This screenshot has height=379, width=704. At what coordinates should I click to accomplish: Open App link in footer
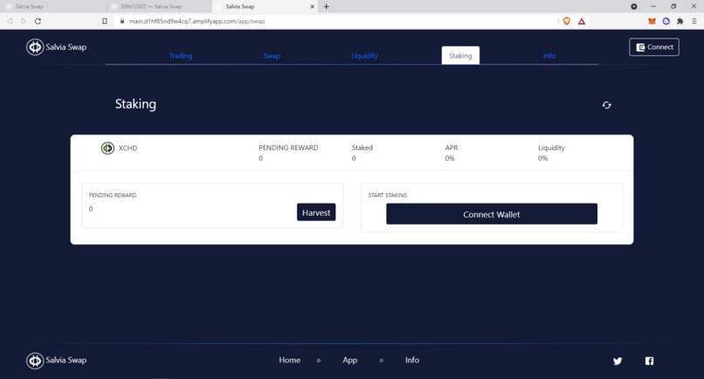pyautogui.click(x=349, y=360)
